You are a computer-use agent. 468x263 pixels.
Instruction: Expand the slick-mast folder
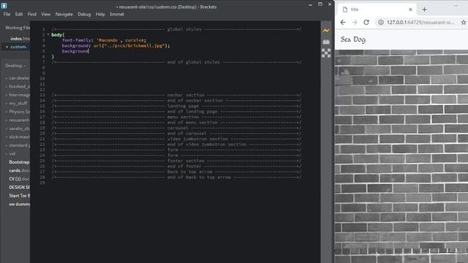pos(7,137)
